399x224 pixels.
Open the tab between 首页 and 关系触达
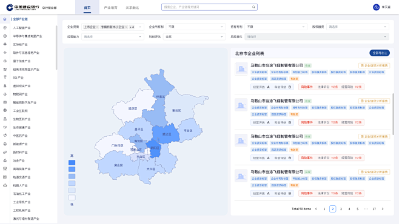click(x=111, y=8)
